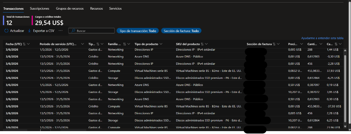Viewport: 351px width, 134px height.
Task: Select the 2,28 US$ charge amount cell
Action: pyautogui.click(x=333, y=113)
